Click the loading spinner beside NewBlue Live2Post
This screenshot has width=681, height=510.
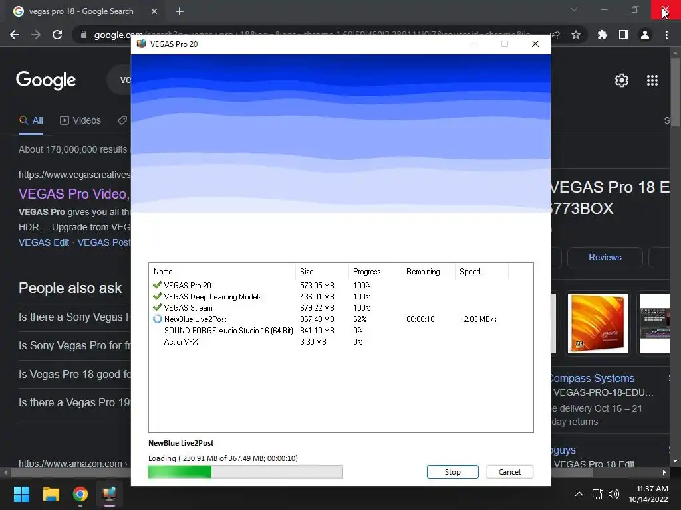pyautogui.click(x=157, y=319)
